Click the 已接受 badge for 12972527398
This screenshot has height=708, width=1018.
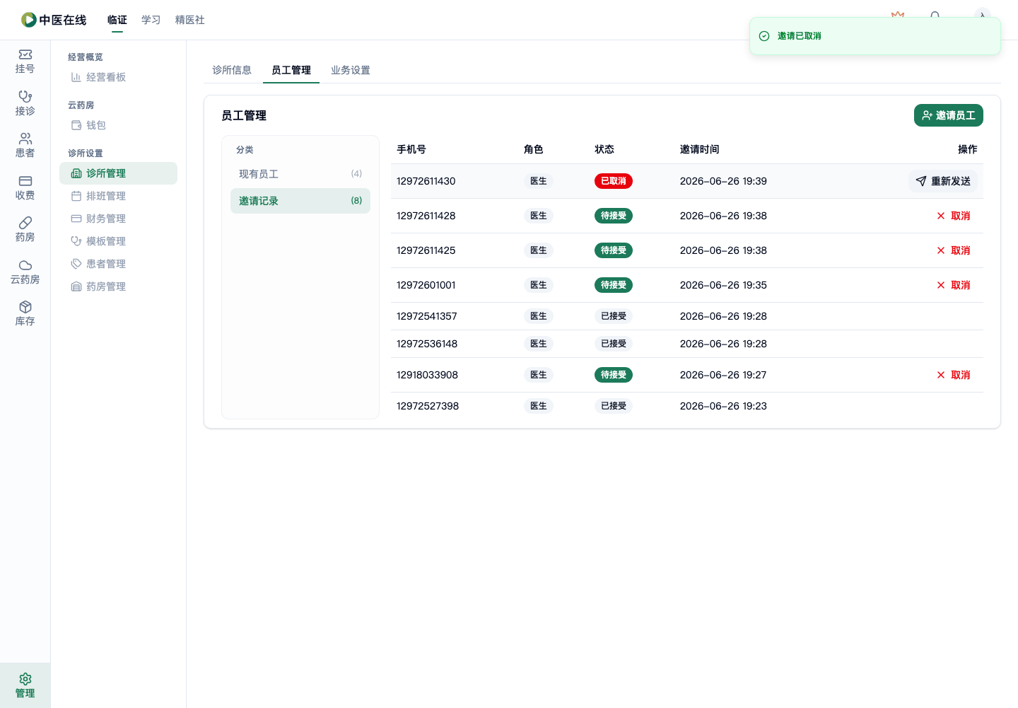pos(614,406)
